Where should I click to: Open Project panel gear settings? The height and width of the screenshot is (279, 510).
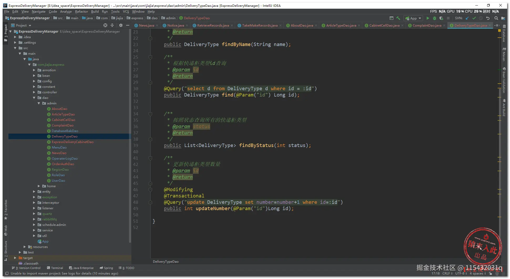[121, 25]
